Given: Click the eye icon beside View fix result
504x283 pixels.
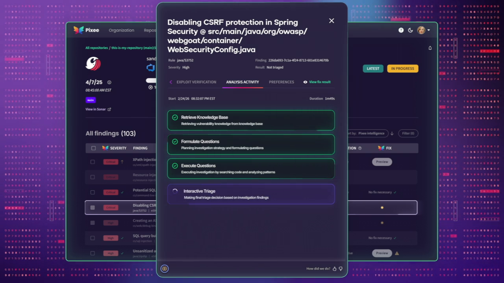Looking at the screenshot, I should pyautogui.click(x=305, y=82).
